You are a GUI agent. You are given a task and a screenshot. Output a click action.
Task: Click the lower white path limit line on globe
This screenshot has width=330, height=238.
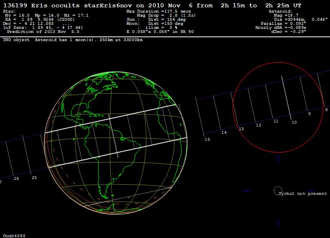[x=118, y=153]
